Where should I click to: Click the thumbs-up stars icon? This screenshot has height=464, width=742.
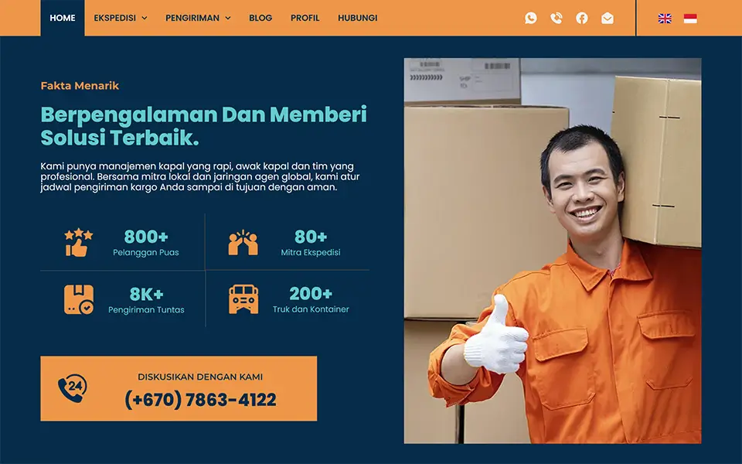pos(79,243)
